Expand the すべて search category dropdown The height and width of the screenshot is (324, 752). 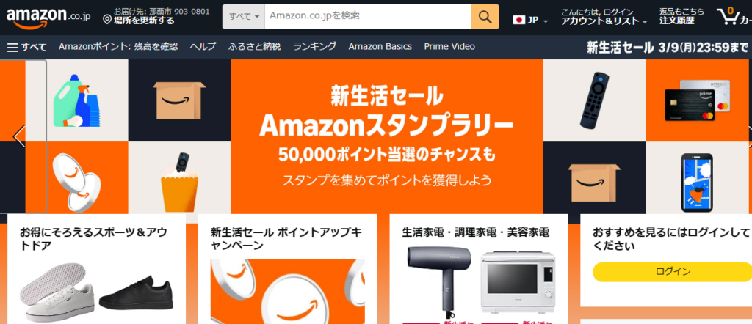point(244,17)
